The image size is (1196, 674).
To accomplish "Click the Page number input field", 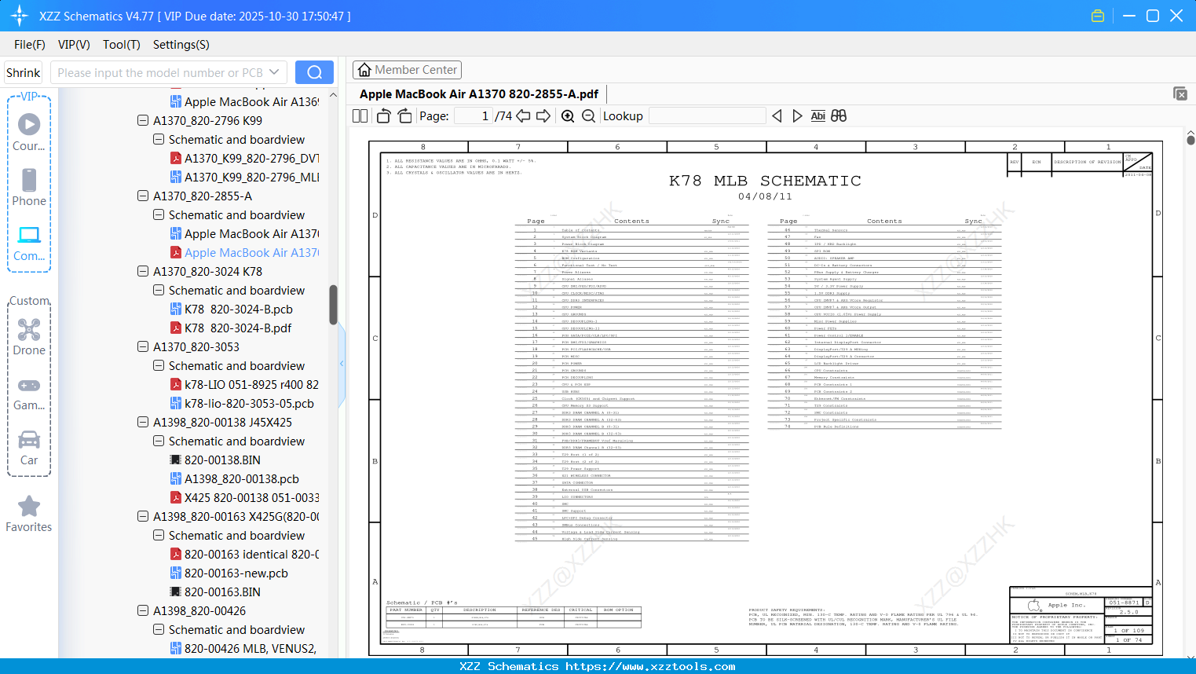I will coord(474,116).
